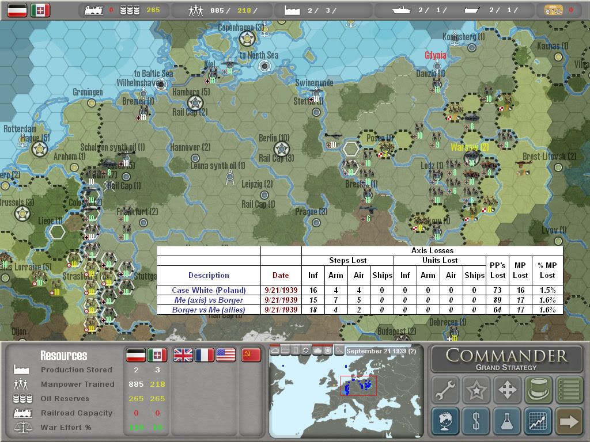Click the globe button in command panel
This screenshot has height=442, width=590.
coord(445,421)
